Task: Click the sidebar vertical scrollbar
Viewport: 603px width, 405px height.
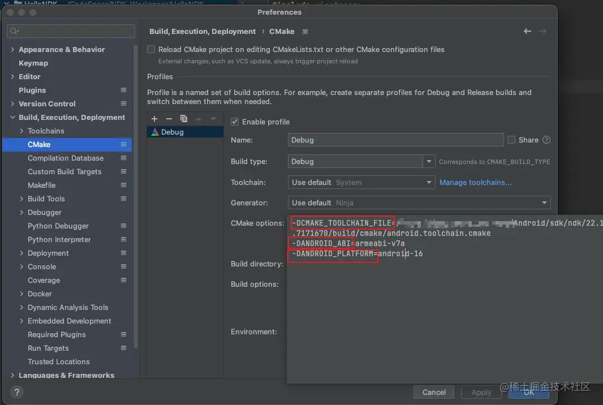Action: [x=135, y=196]
